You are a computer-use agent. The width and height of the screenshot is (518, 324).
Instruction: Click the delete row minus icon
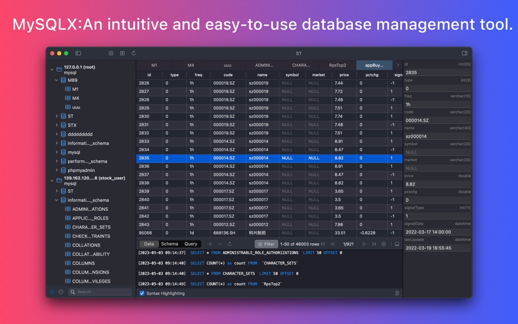pyautogui.click(x=220, y=244)
